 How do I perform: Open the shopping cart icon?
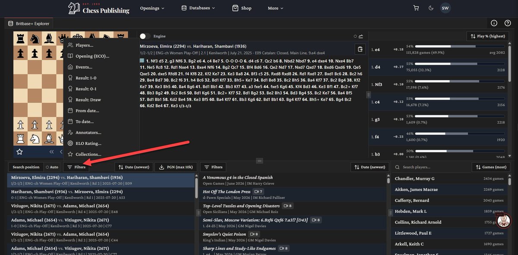[x=416, y=8]
